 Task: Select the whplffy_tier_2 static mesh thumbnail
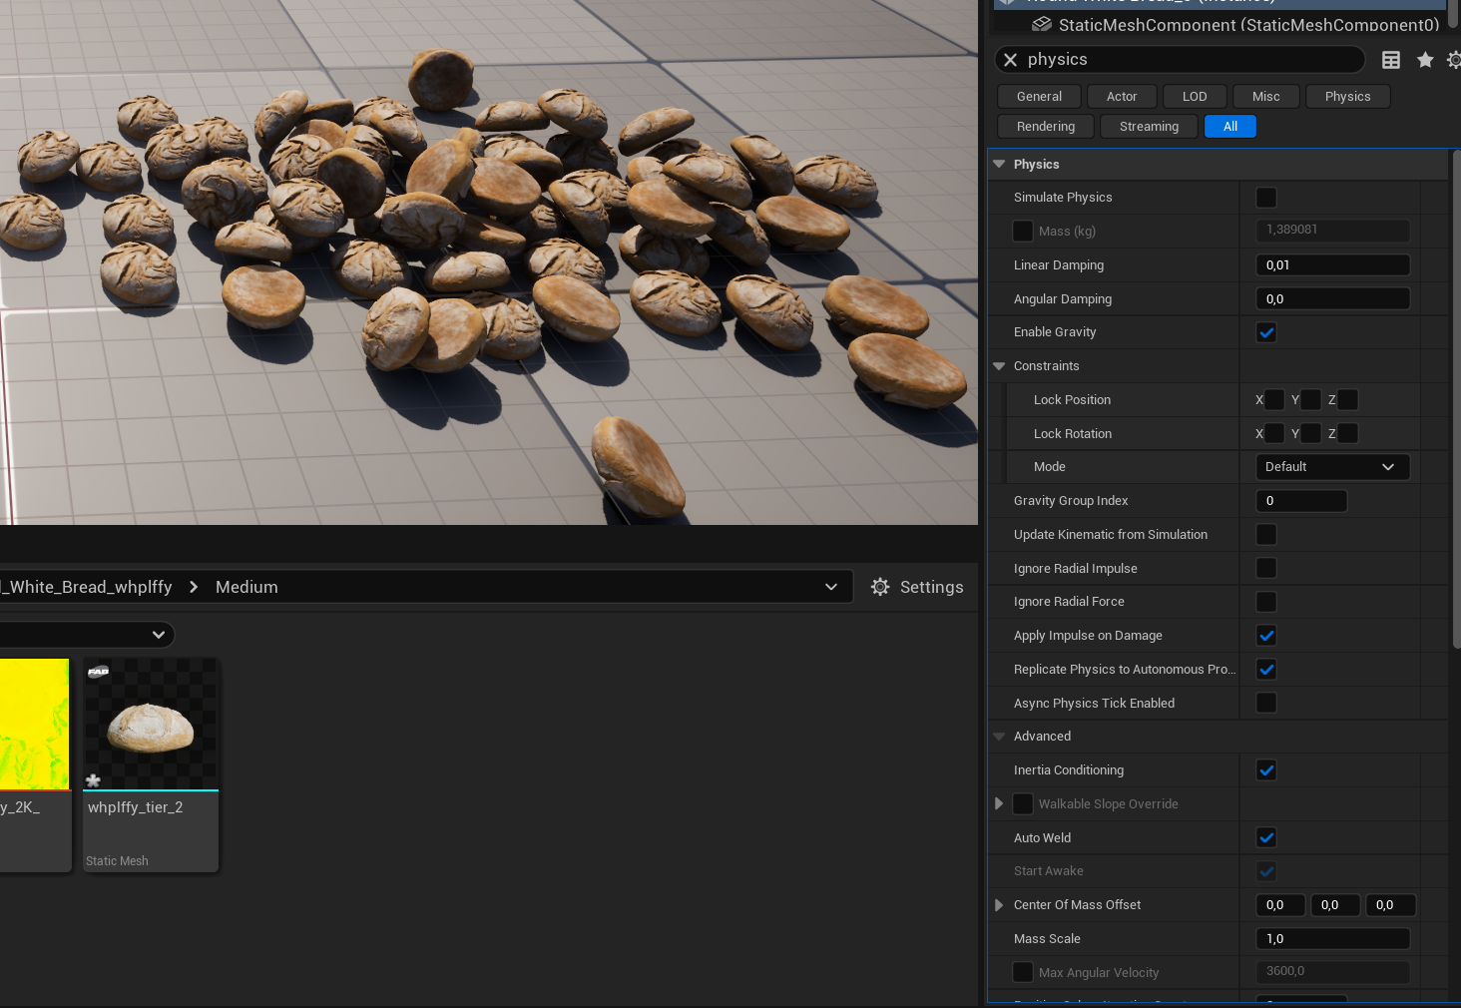click(x=151, y=726)
